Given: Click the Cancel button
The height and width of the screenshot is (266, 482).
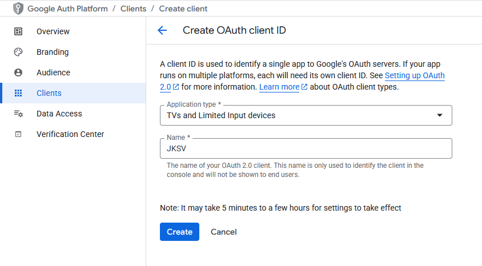Looking at the screenshot, I should point(223,232).
